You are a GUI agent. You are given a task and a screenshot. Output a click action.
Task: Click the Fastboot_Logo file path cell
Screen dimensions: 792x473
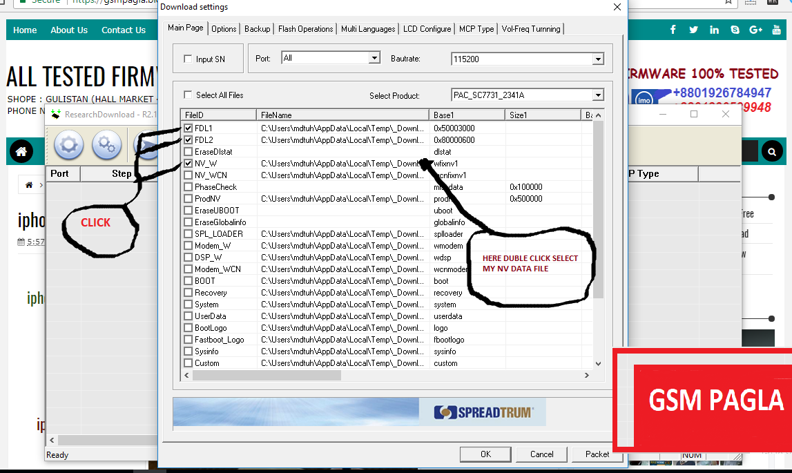pyautogui.click(x=342, y=339)
